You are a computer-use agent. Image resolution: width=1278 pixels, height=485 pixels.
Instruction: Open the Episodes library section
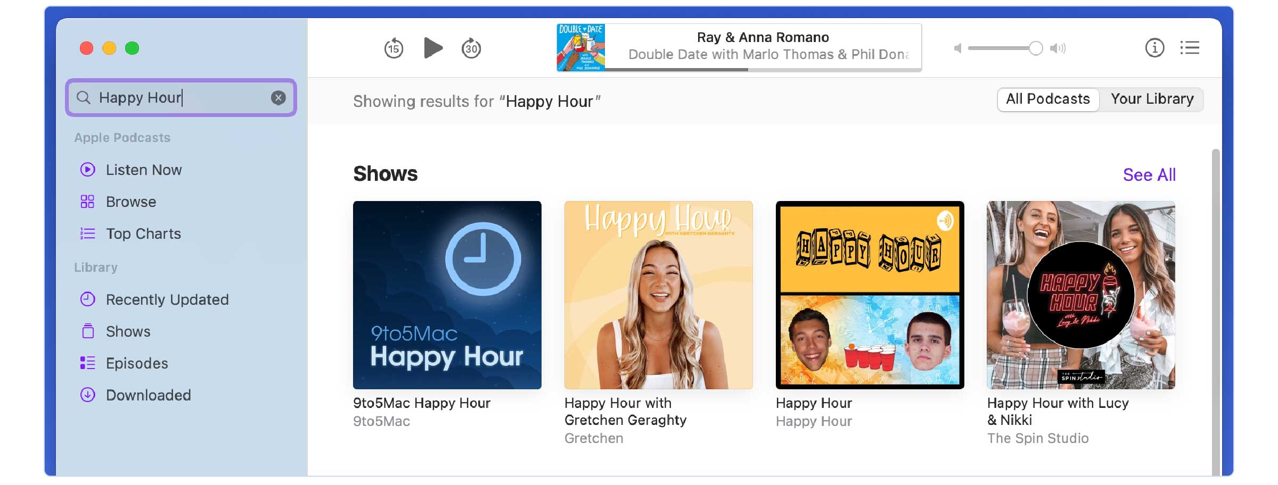coord(136,363)
